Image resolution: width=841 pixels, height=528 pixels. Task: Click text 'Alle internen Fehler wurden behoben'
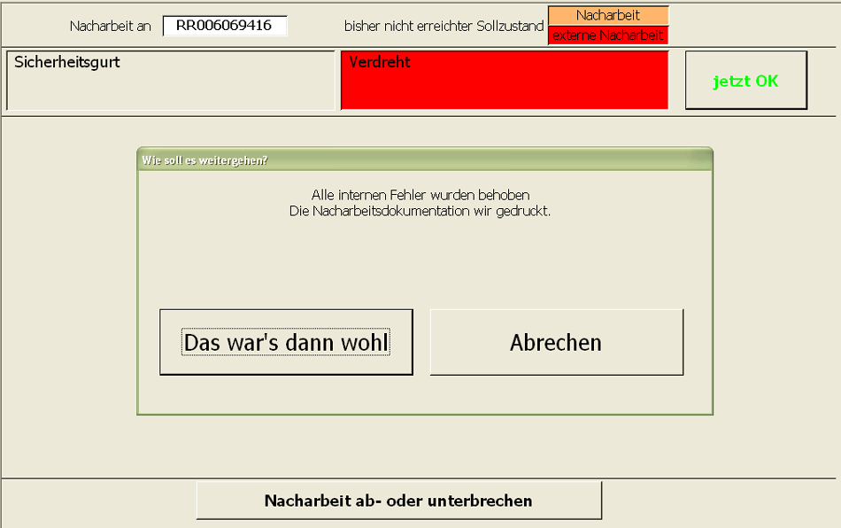pos(420,195)
